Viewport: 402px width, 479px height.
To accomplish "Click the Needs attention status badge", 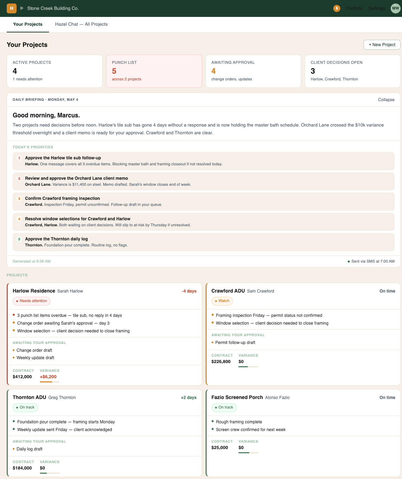I will [x=32, y=301].
